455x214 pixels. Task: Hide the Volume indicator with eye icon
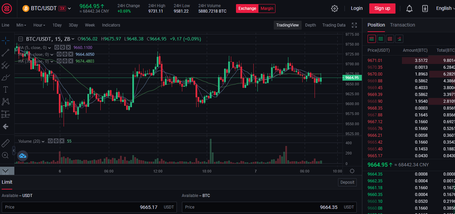(x=50, y=141)
